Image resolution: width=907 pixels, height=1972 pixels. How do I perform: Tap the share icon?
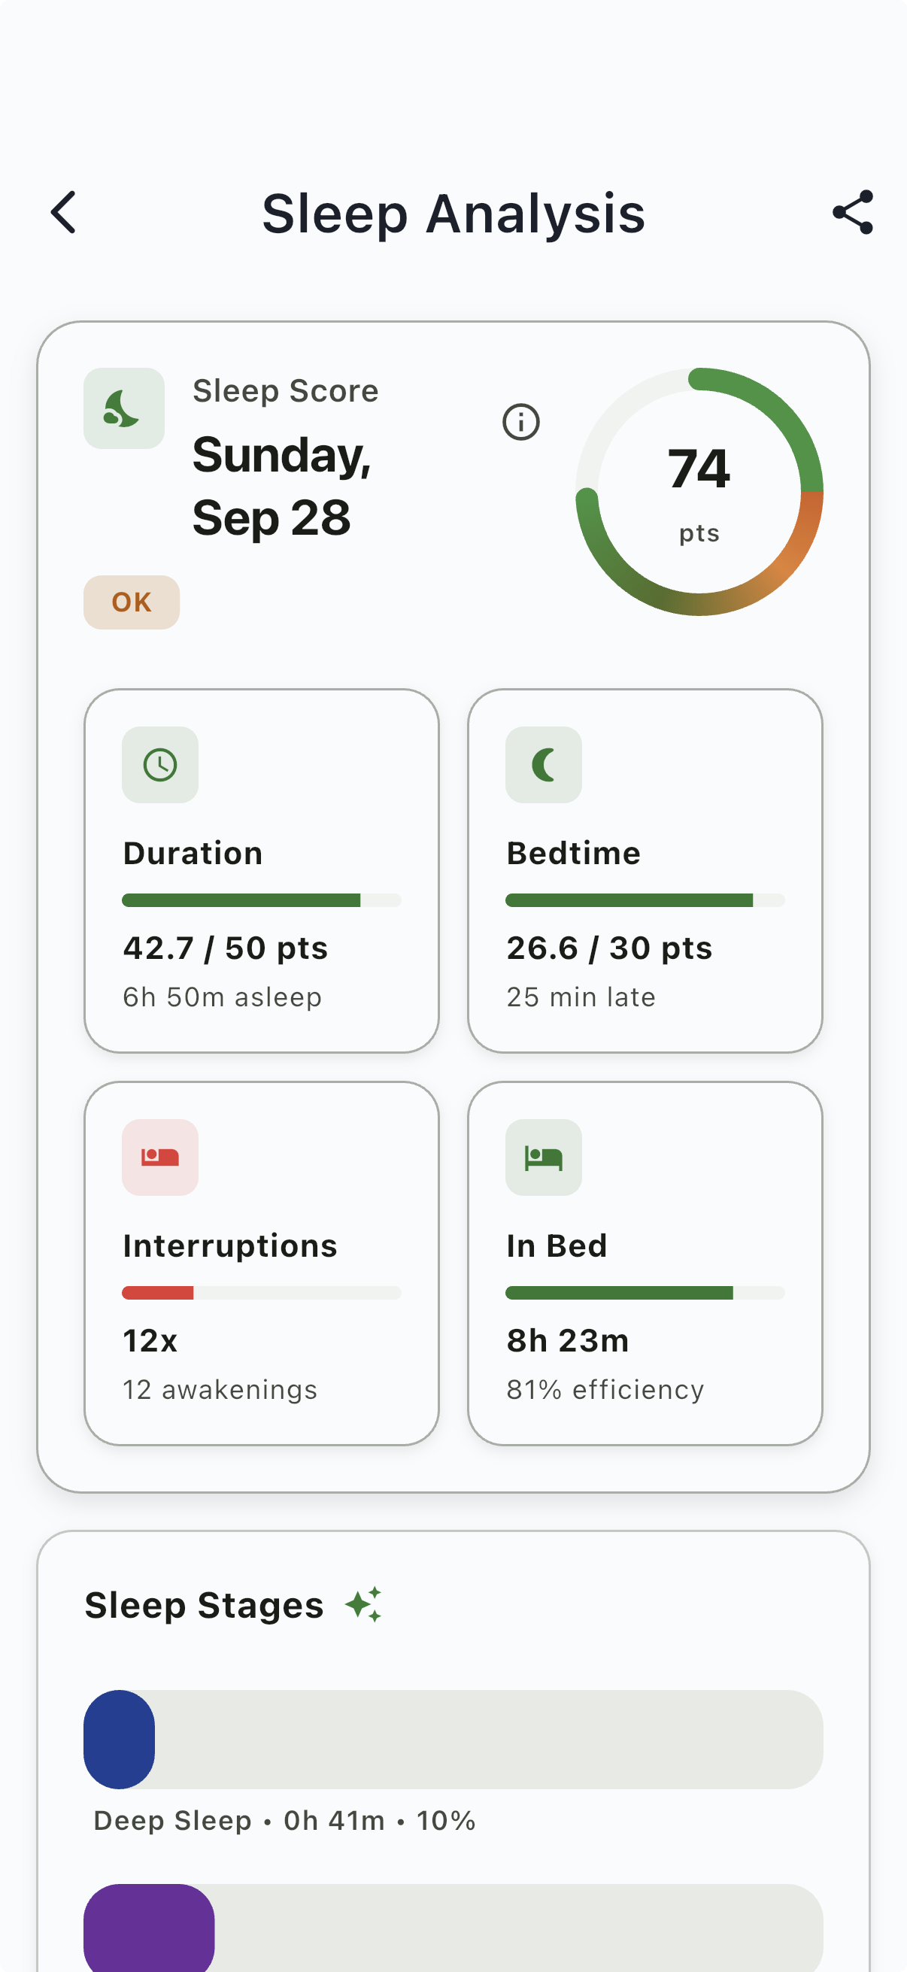coord(853,212)
